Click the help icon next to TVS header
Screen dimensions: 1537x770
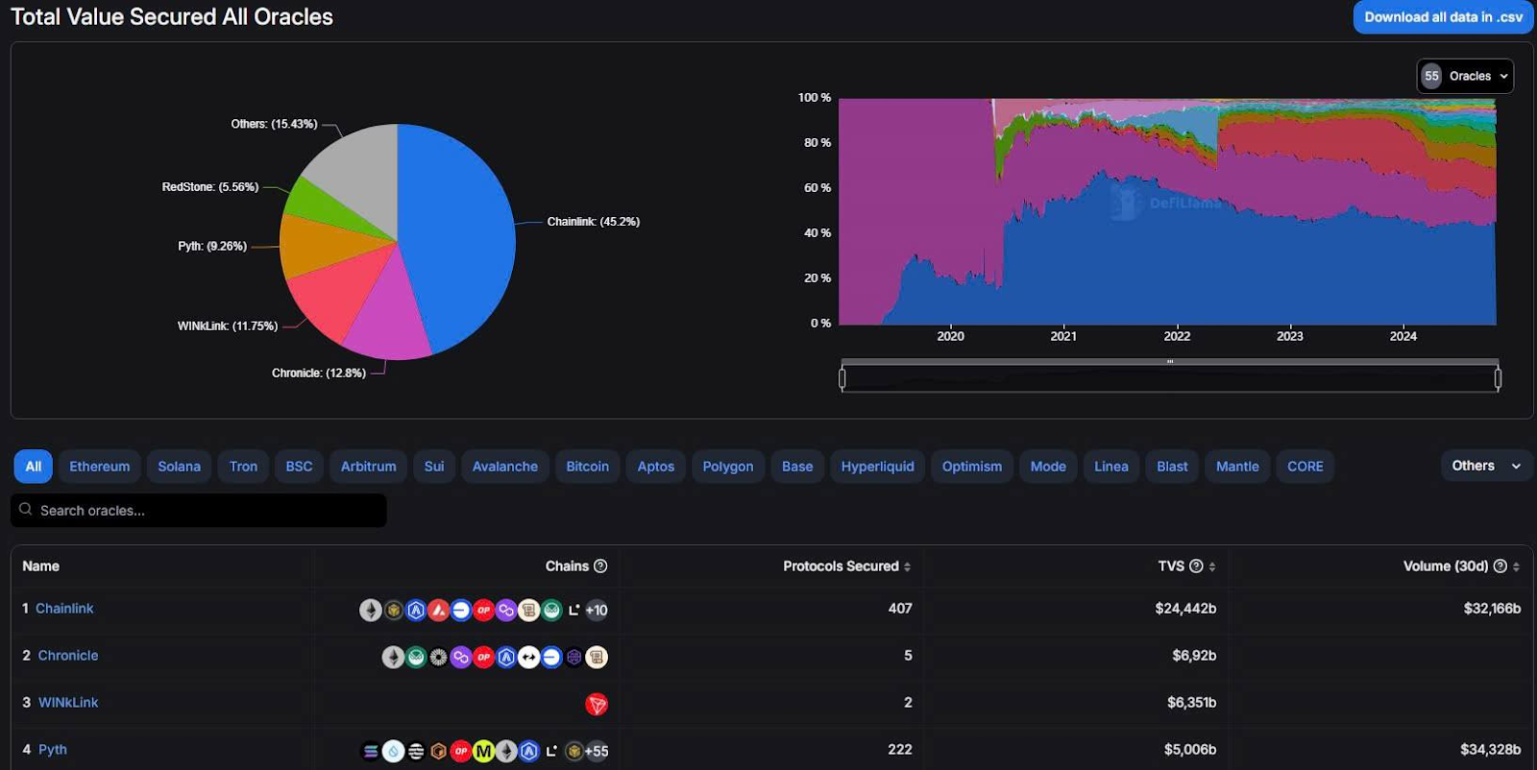click(1196, 566)
